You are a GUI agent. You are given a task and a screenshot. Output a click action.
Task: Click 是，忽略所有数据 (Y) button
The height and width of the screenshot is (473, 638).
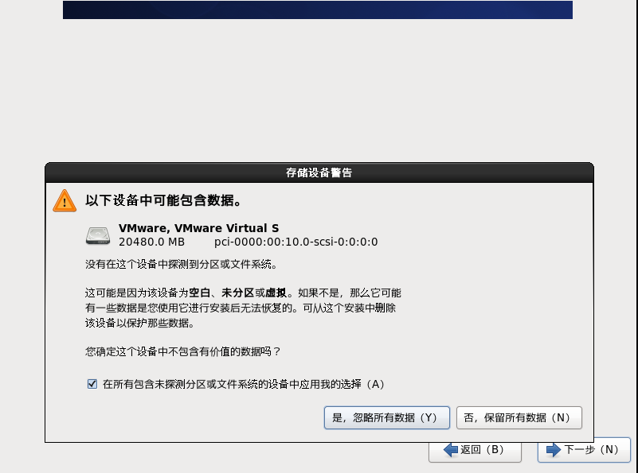coord(386,418)
